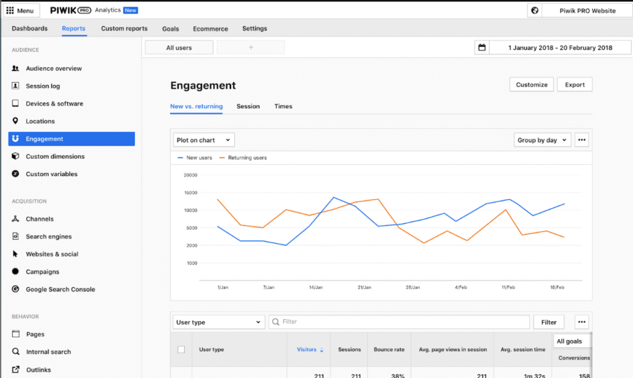
Task: Open chart options three-dot menu
Action: tap(582, 140)
